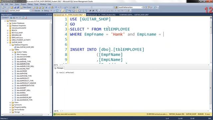Select the dbo.tblVENDOR_TYPE table
Image resolution: width=213 pixels, height=120 pixels.
(25, 100)
